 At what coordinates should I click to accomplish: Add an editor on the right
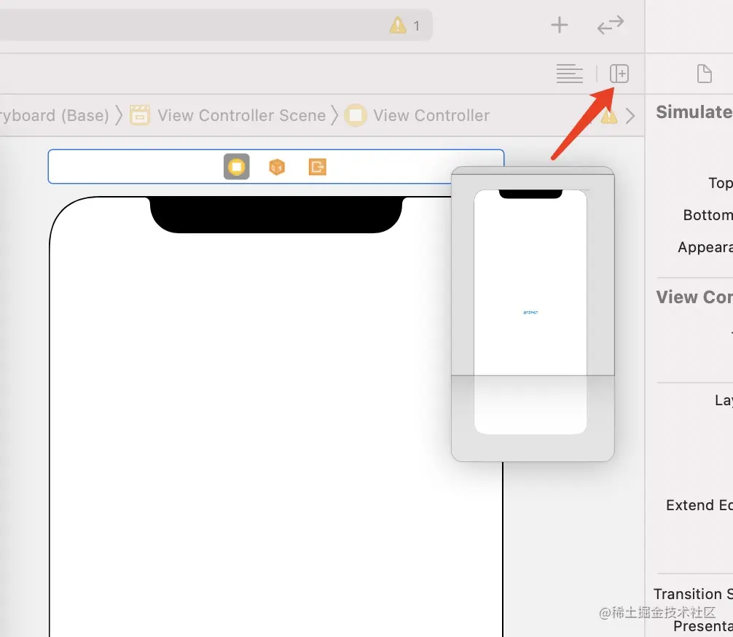coord(619,74)
